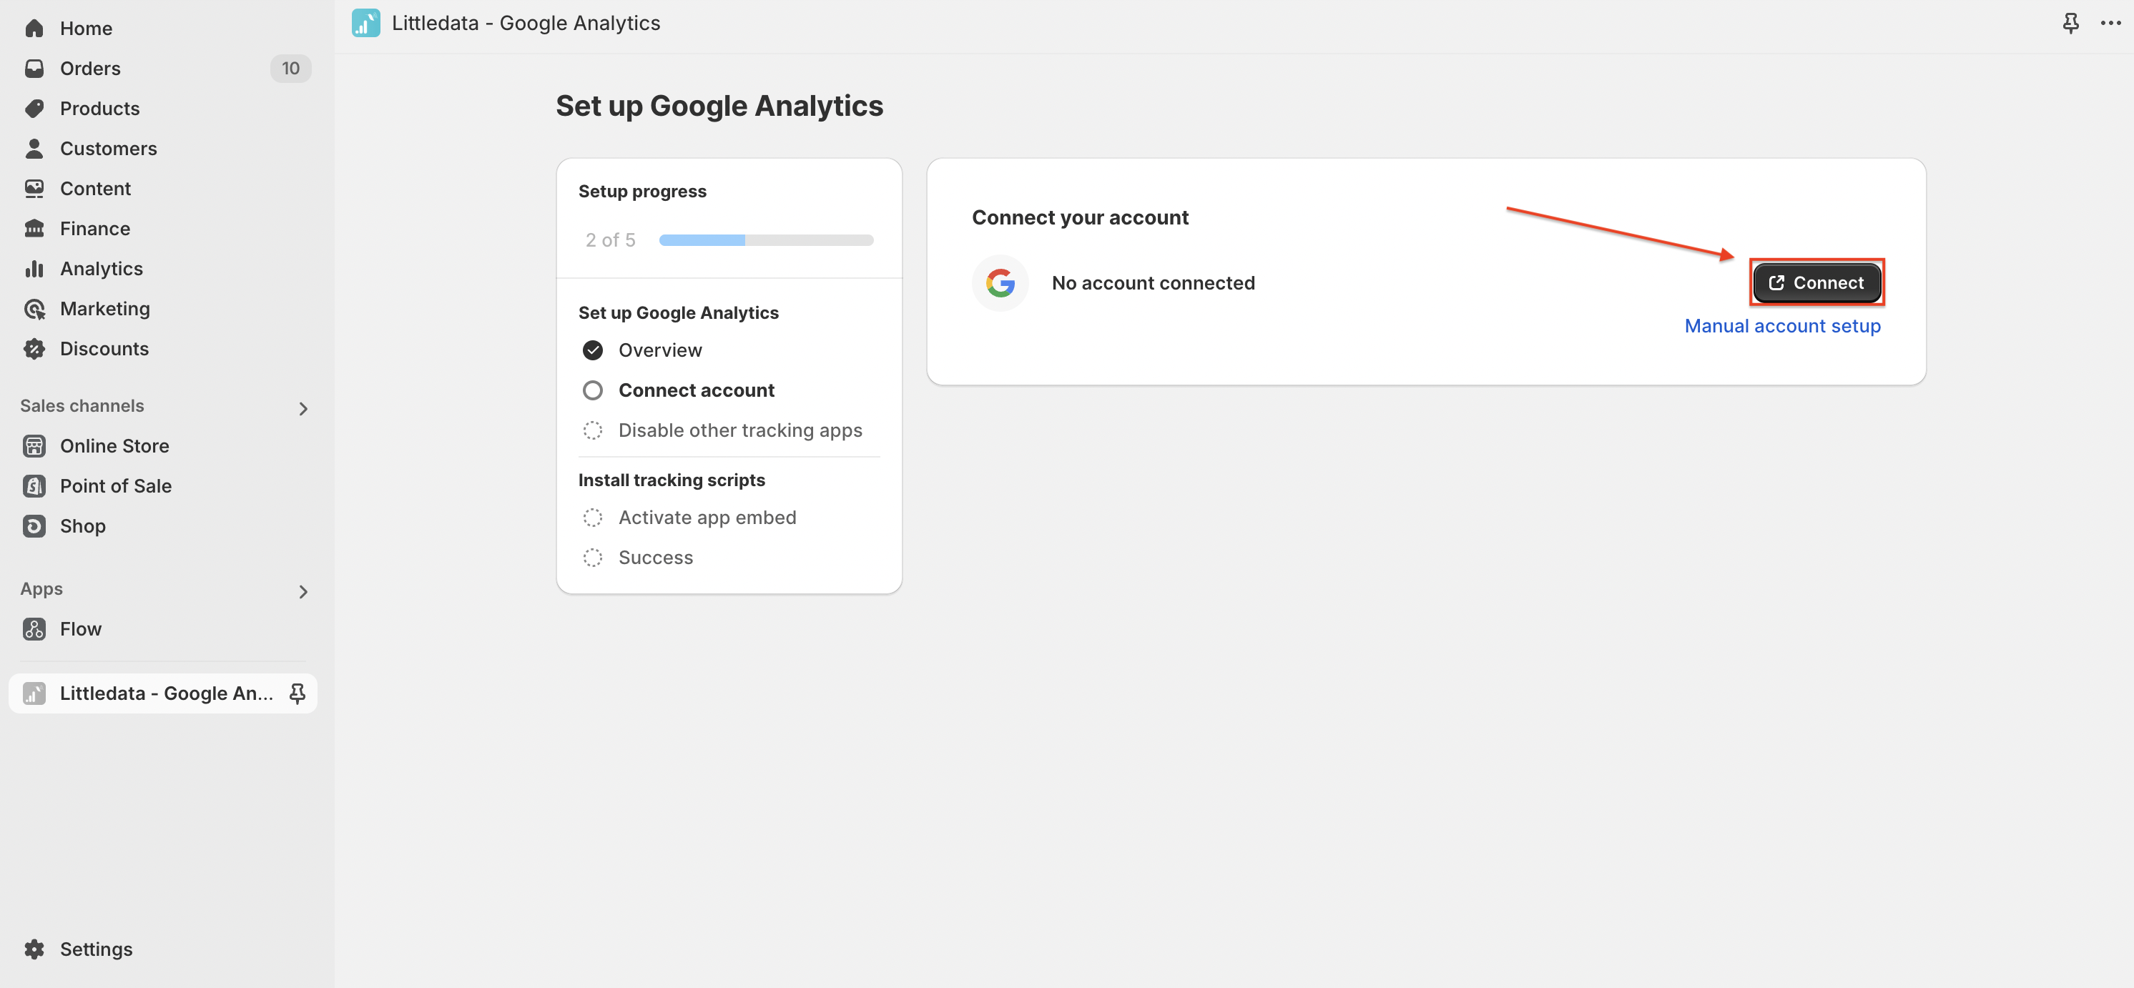Open the three-dot more actions menu
Image resolution: width=2134 pixels, height=988 pixels.
click(2111, 23)
